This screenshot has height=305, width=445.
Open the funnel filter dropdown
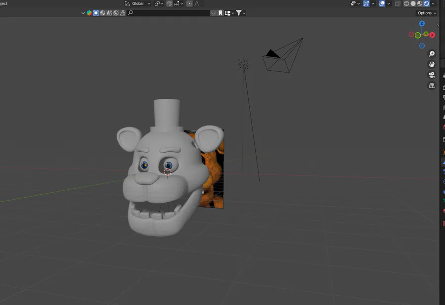pyautogui.click(x=241, y=13)
